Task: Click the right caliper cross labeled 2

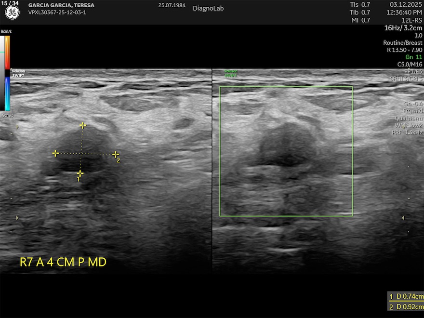Action: pyautogui.click(x=115, y=154)
